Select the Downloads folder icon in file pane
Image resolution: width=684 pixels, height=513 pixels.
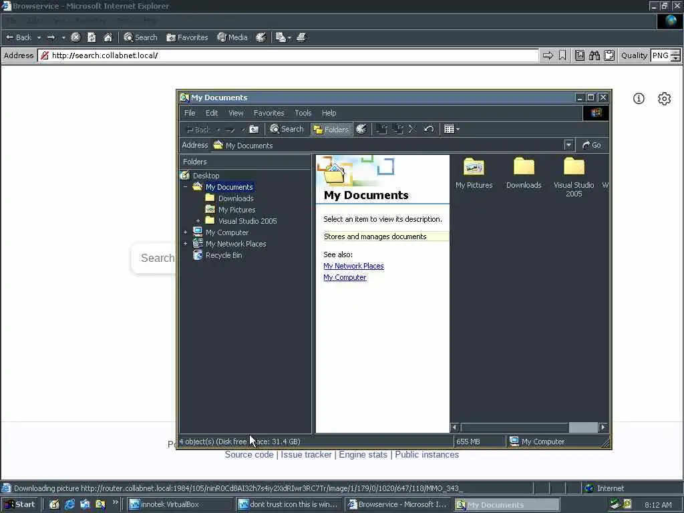(524, 167)
